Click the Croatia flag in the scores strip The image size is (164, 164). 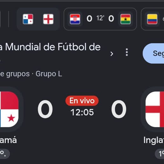tap(75, 19)
